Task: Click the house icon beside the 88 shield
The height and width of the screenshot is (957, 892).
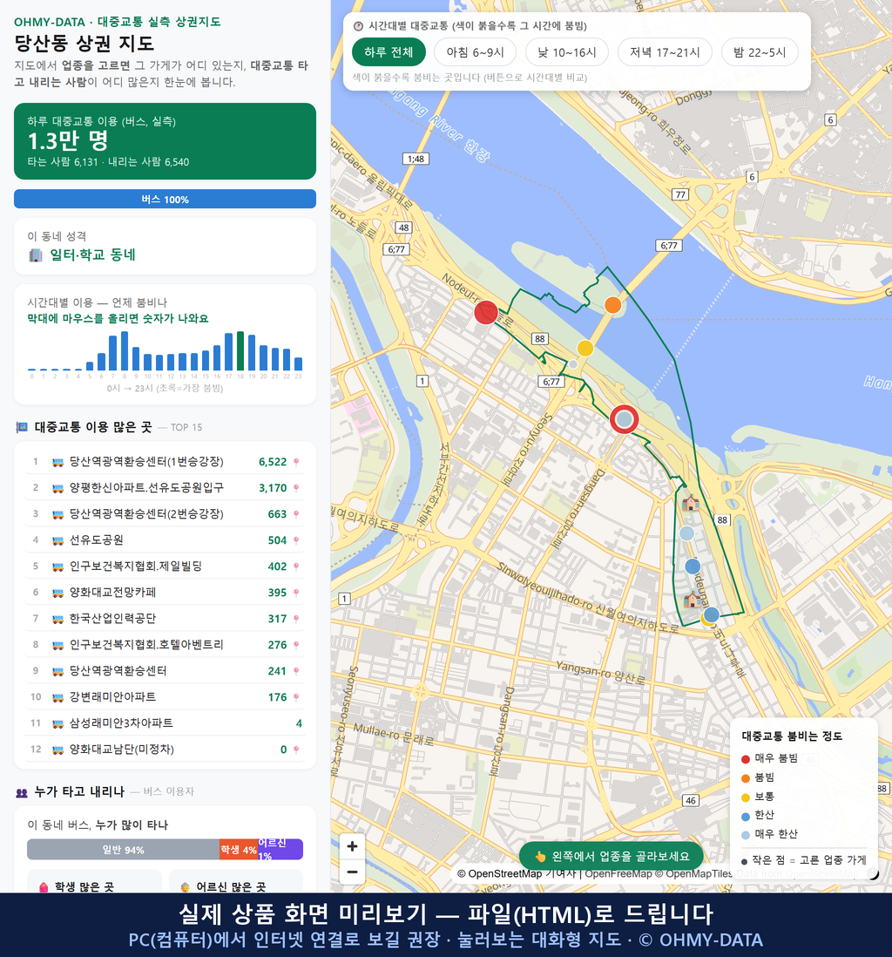Action: coord(690,504)
